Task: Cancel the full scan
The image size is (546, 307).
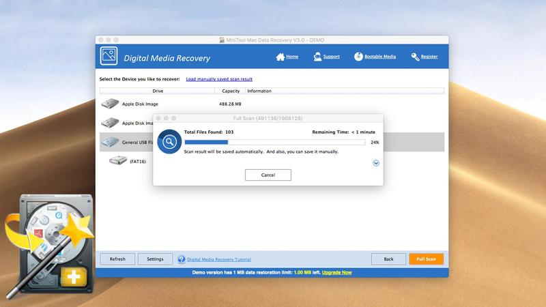Action: pos(268,175)
